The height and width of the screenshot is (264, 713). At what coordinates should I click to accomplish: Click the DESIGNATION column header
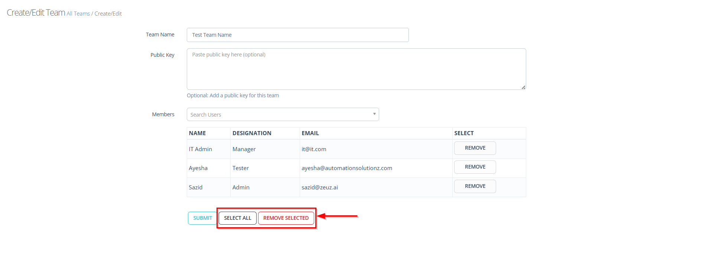click(252, 133)
